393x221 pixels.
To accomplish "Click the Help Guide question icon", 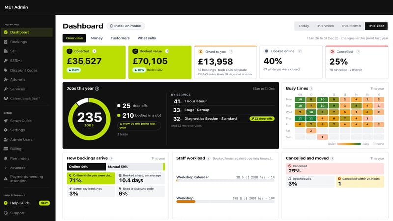I will pos(6,203).
